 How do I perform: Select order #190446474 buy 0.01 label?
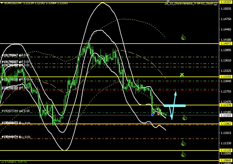[x=16, y=137]
